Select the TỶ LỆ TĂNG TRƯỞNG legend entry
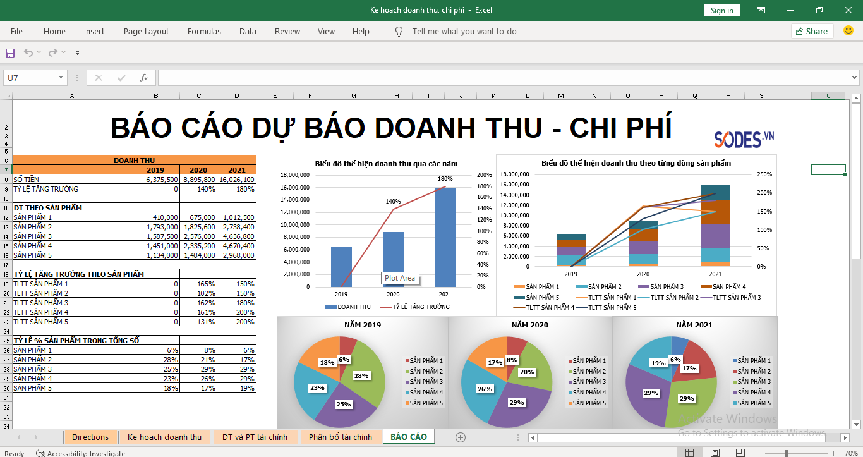 click(x=415, y=307)
